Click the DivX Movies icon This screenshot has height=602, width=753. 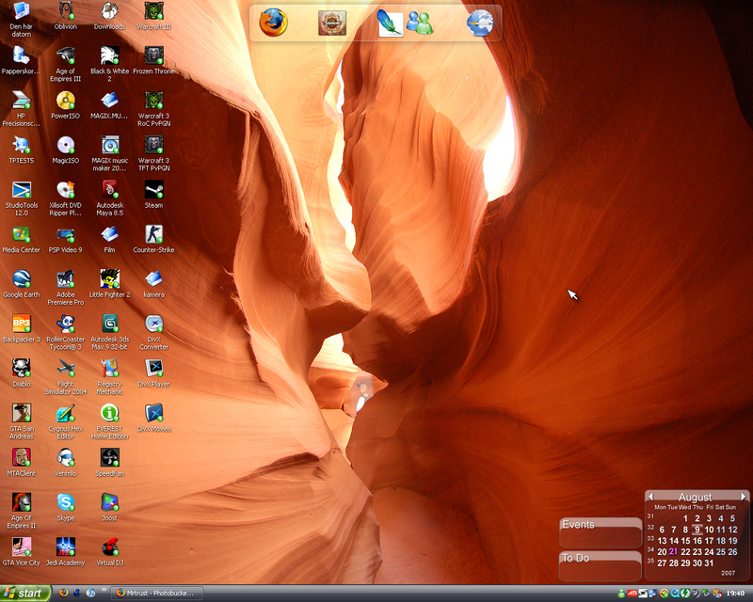tap(153, 413)
